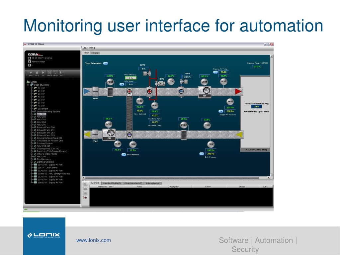Click the Min. Setpoint 15.0°C value
The image size is (340, 255).
coord(140,111)
